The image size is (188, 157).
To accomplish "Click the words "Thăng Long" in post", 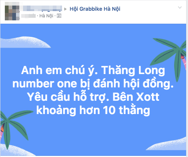I will (133, 70).
